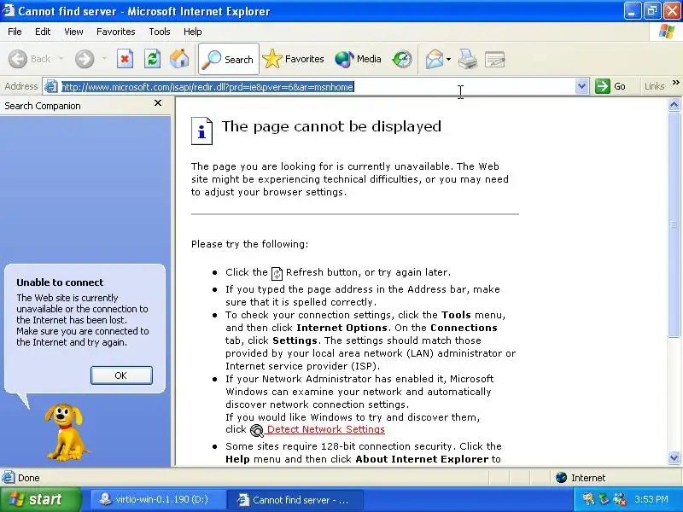The image size is (683, 512).
Task: Click the Print icon
Action: coord(468,59)
